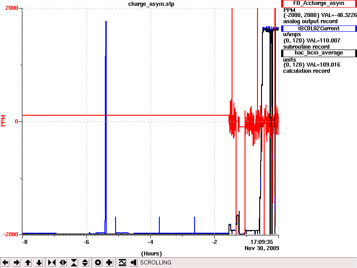Click the horizontal zoom-in bowtie icon

tap(52, 263)
